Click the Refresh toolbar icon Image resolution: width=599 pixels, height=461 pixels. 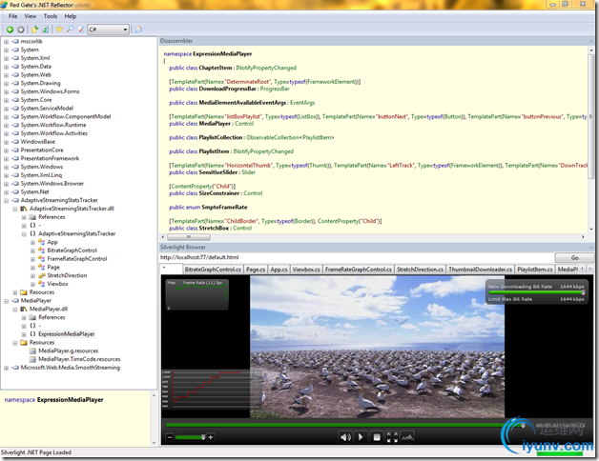(45, 30)
